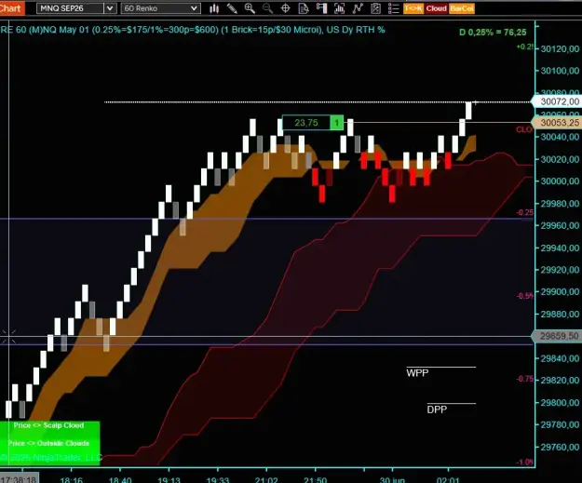Click the 23,75 order marker label

tap(305, 123)
